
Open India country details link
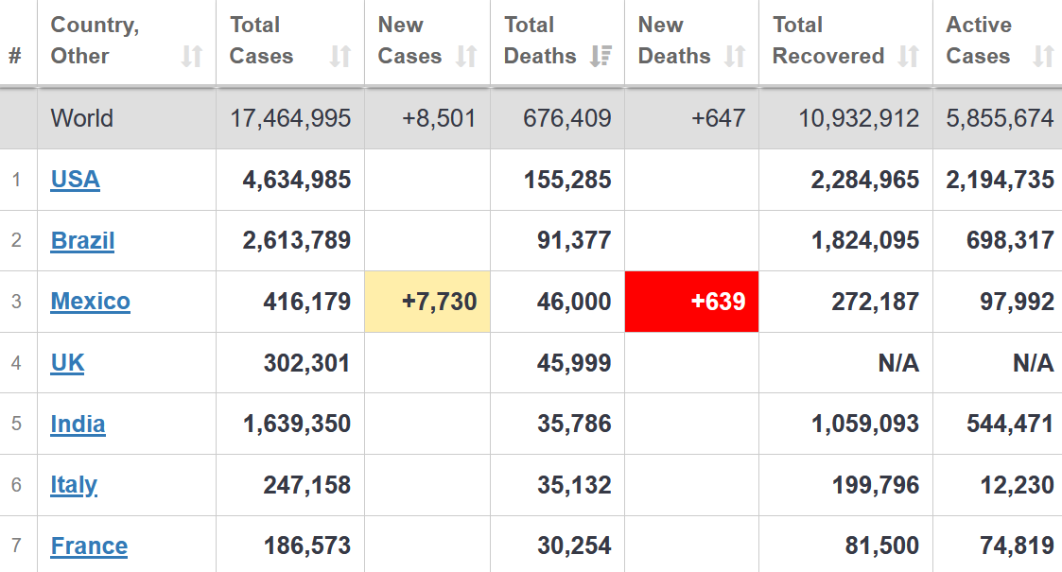78,424
